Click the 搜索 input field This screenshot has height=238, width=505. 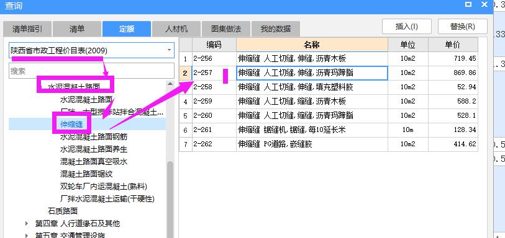[92, 71]
